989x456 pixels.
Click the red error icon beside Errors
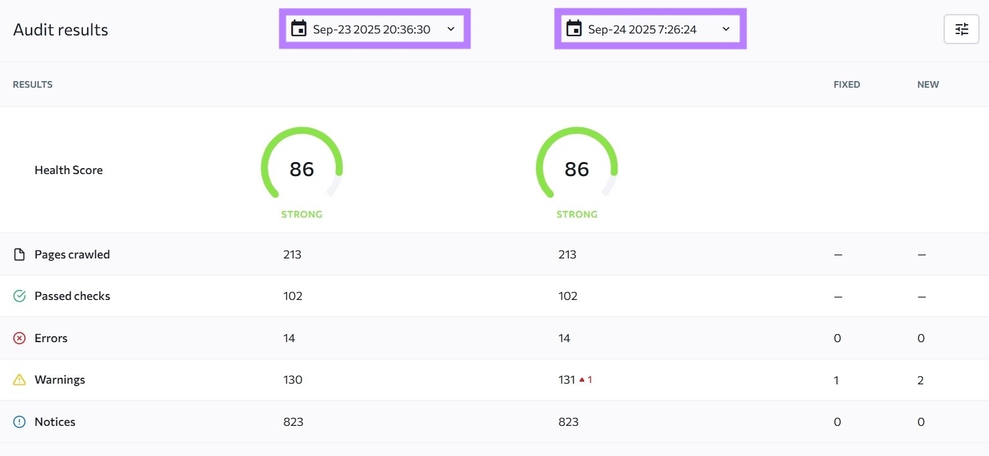[19, 337]
